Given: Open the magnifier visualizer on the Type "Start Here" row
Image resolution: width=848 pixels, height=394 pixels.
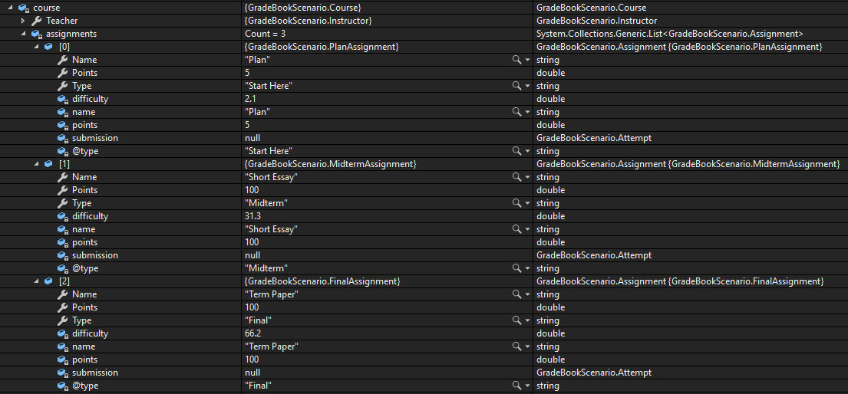Looking at the screenshot, I should (517, 86).
